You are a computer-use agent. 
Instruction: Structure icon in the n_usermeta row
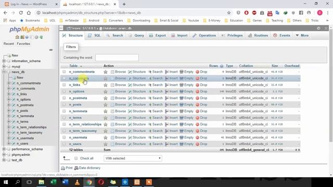pos(130,138)
